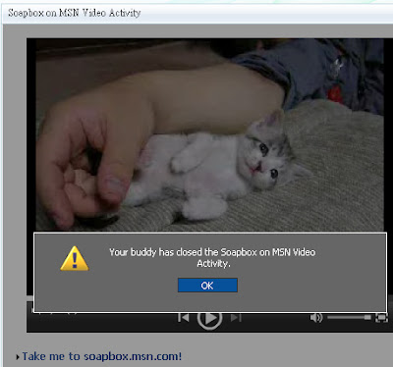Click the OK button in the dialog

(207, 286)
